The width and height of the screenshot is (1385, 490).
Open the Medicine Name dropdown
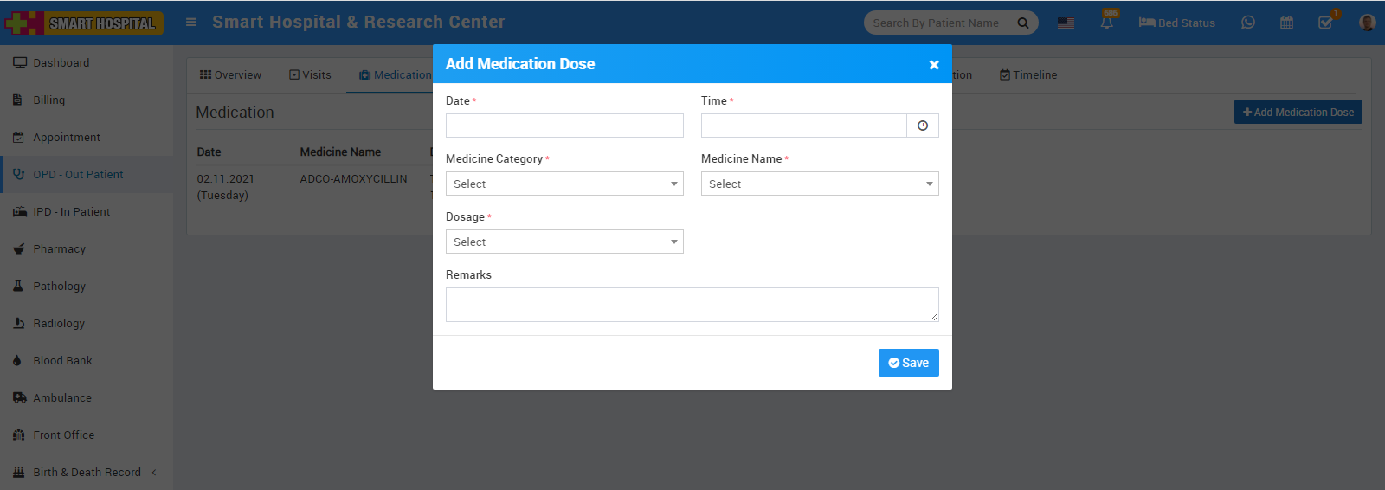820,184
